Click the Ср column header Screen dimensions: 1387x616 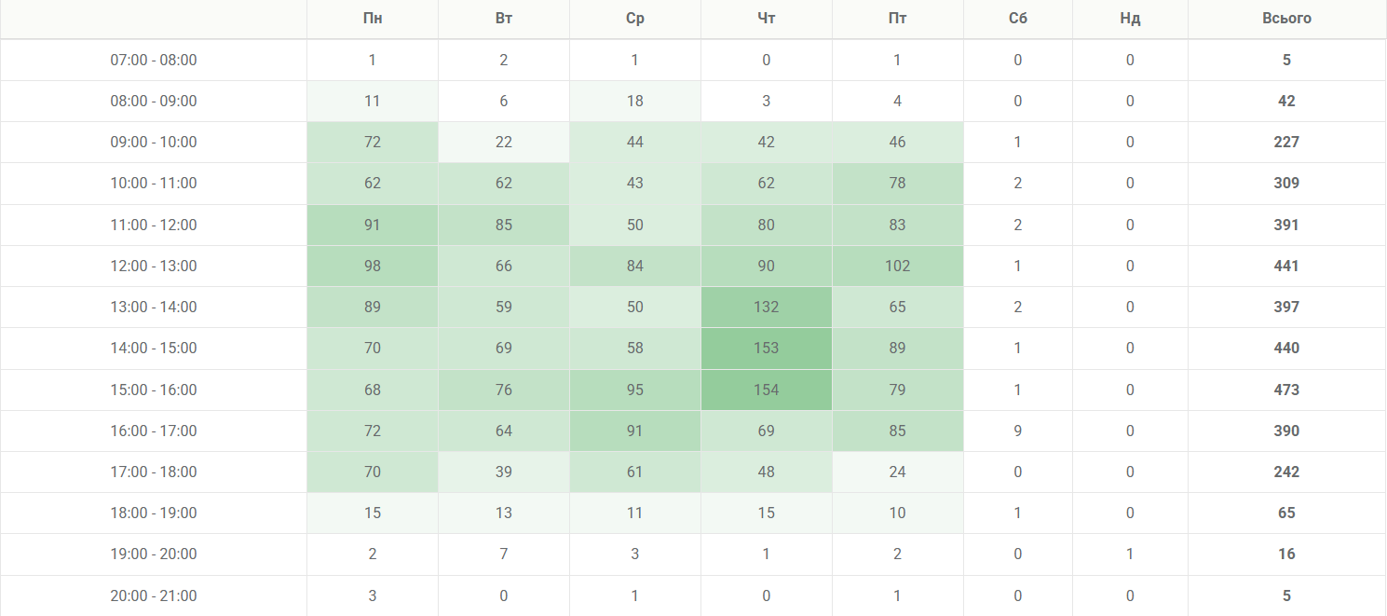click(635, 19)
